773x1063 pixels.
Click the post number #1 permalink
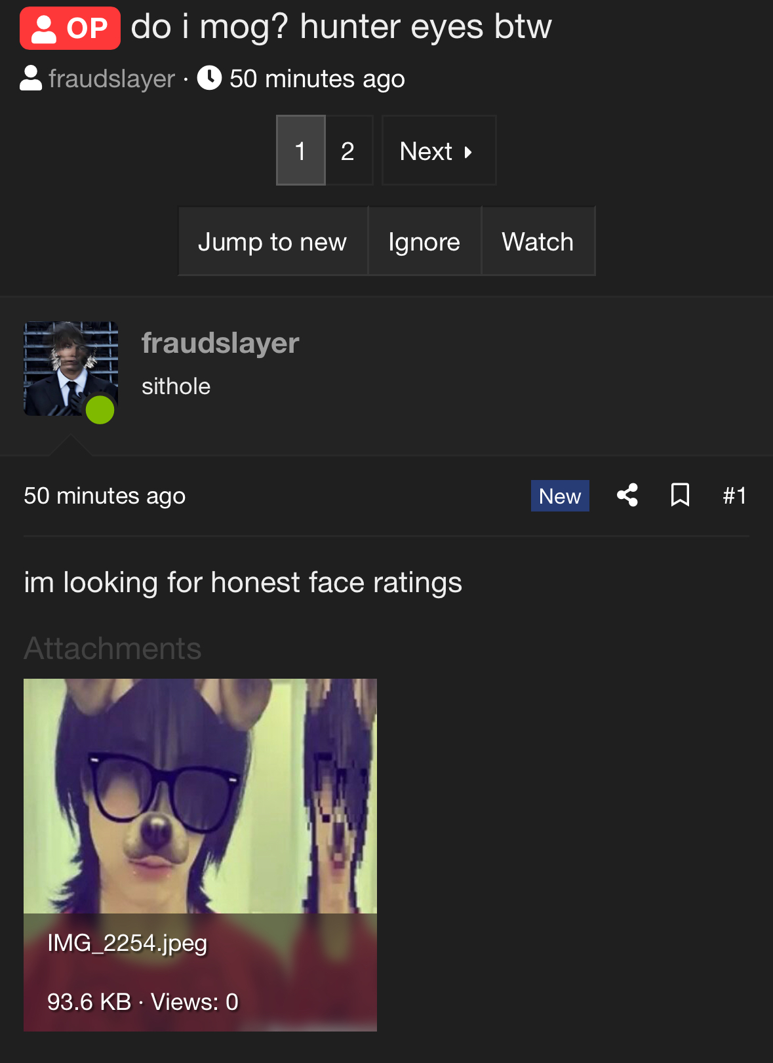[x=735, y=496]
